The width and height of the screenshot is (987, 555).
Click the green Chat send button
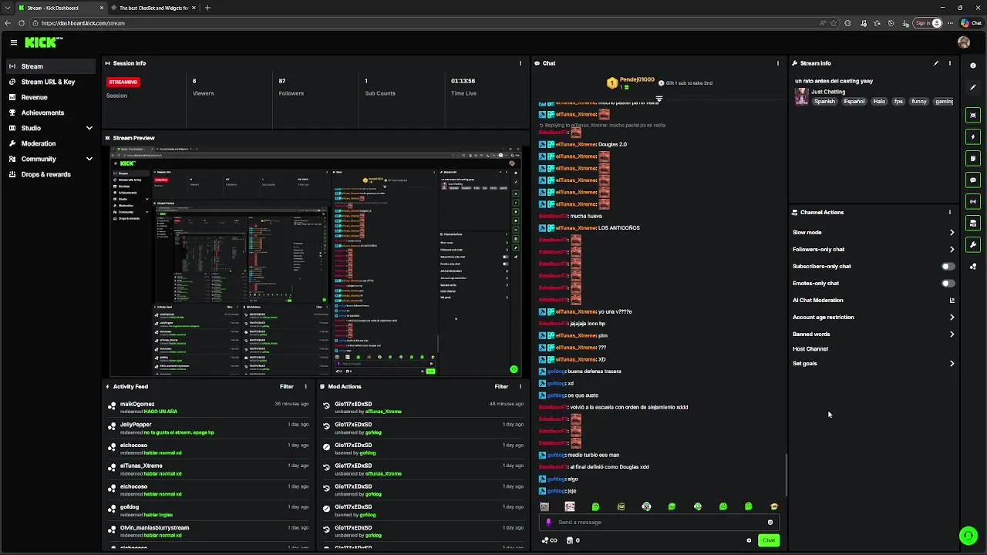[x=769, y=540]
